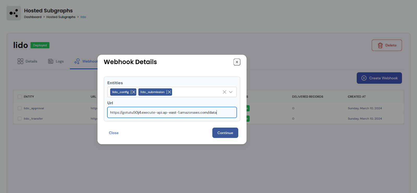
Task: Open the Entities multi-select field
Action: tap(172, 92)
